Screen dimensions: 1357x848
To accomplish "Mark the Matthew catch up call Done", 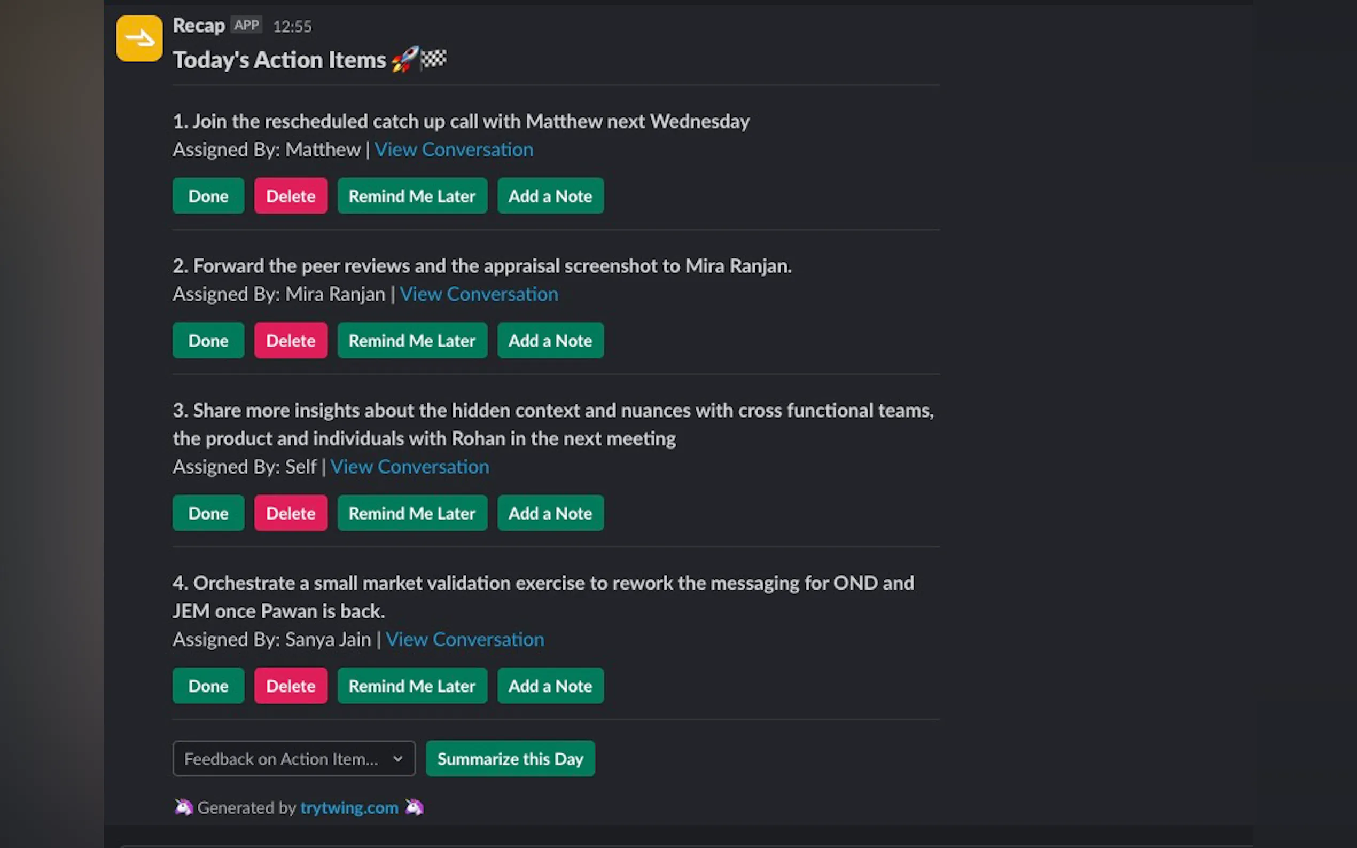I will tap(208, 196).
